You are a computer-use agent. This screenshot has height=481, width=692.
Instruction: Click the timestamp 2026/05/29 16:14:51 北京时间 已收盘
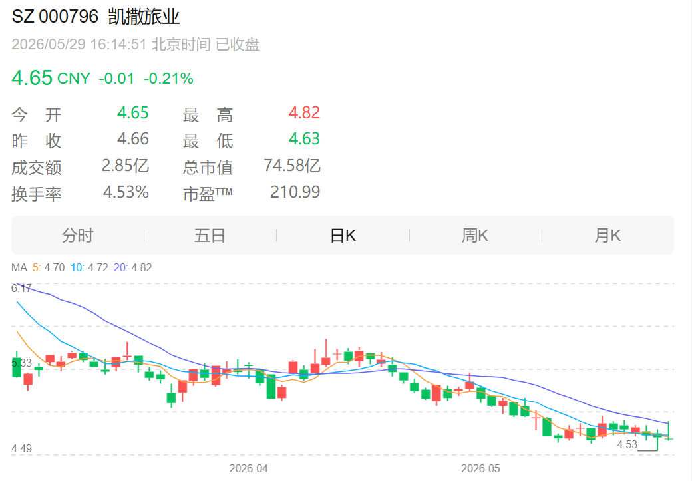pos(136,44)
